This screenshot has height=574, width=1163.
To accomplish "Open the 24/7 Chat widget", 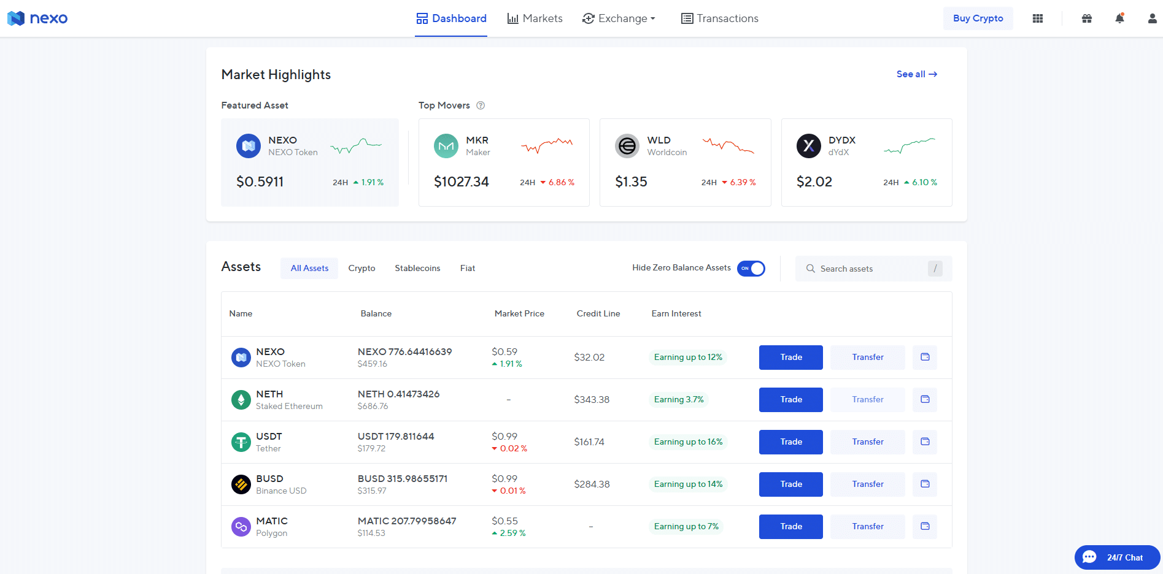I will [1118, 557].
